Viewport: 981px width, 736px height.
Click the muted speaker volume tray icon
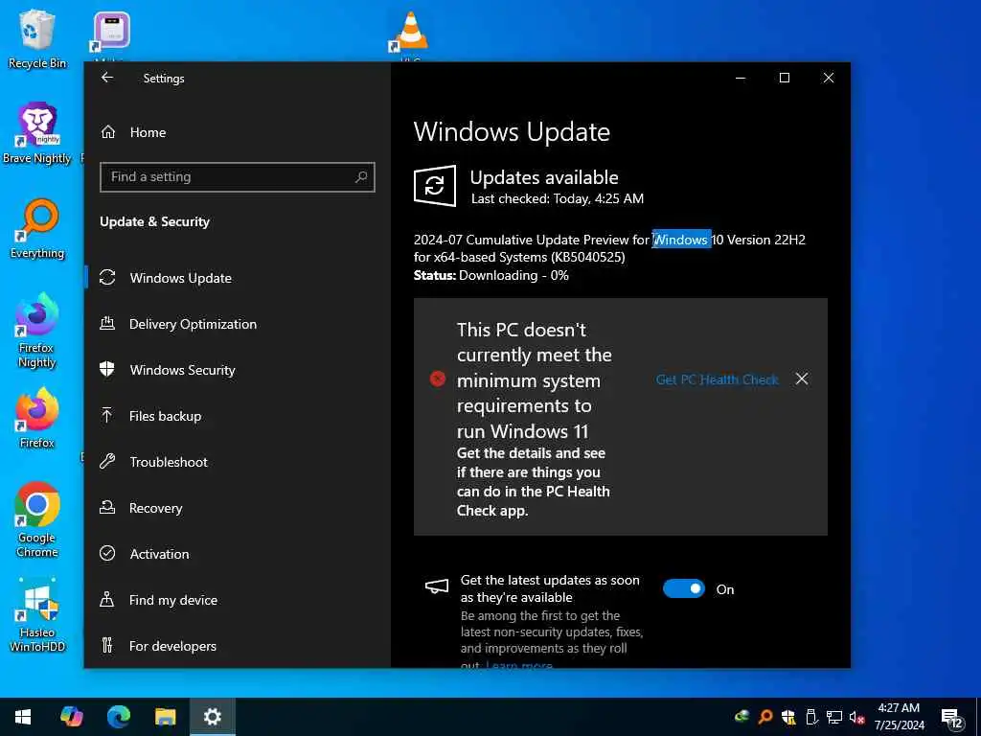[856, 717]
